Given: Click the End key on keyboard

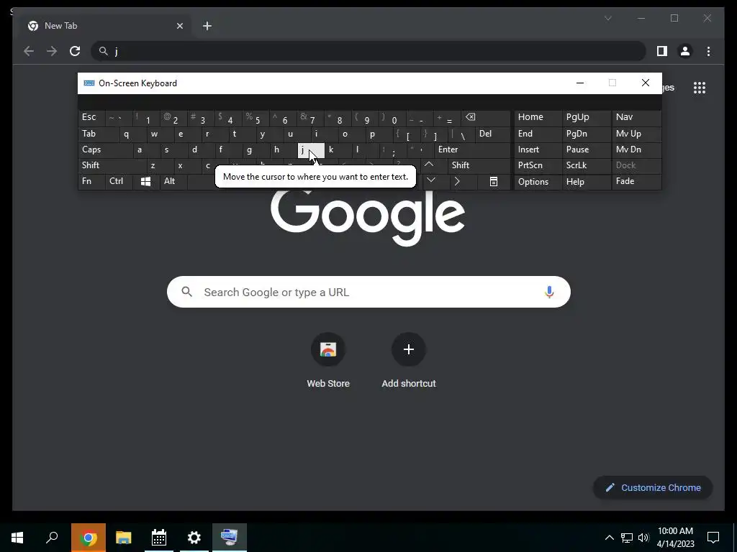Looking at the screenshot, I should pyautogui.click(x=538, y=134).
